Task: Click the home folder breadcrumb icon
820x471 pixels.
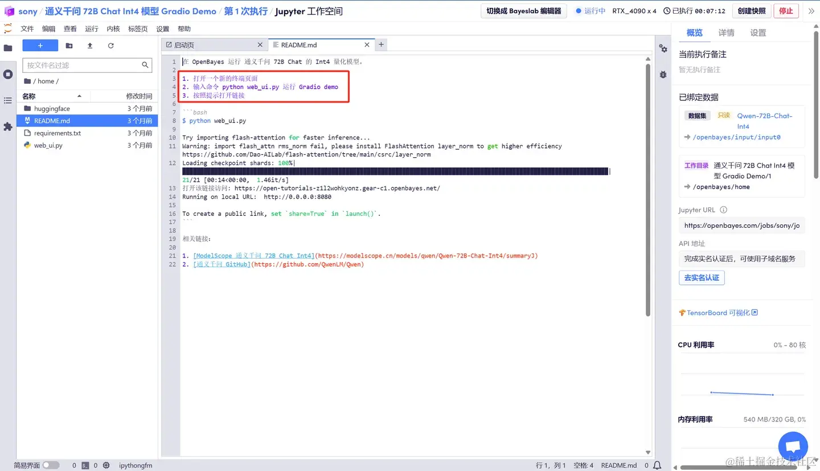Action: coord(27,81)
